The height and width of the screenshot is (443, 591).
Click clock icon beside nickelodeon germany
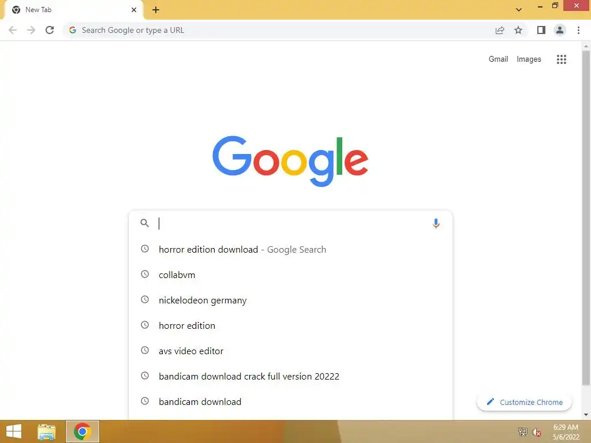click(145, 299)
